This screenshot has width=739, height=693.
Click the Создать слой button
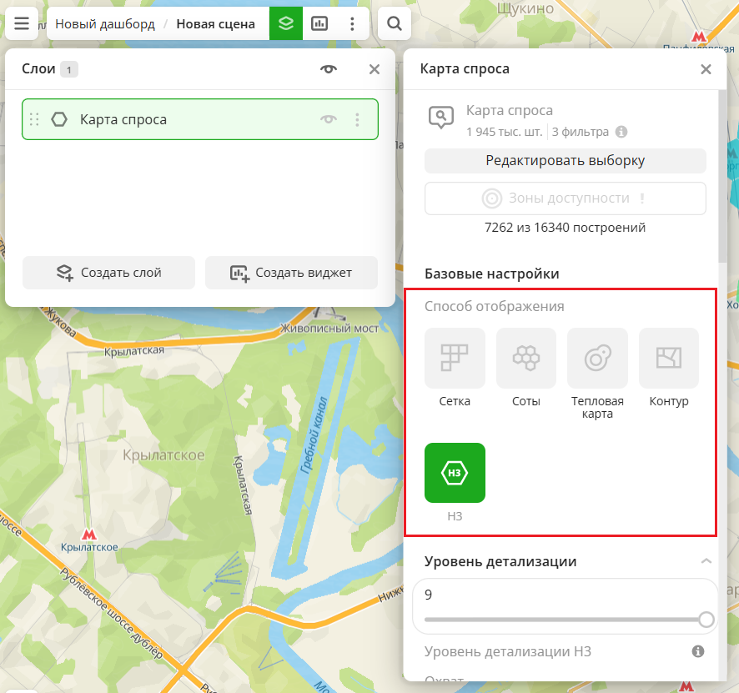coord(108,273)
